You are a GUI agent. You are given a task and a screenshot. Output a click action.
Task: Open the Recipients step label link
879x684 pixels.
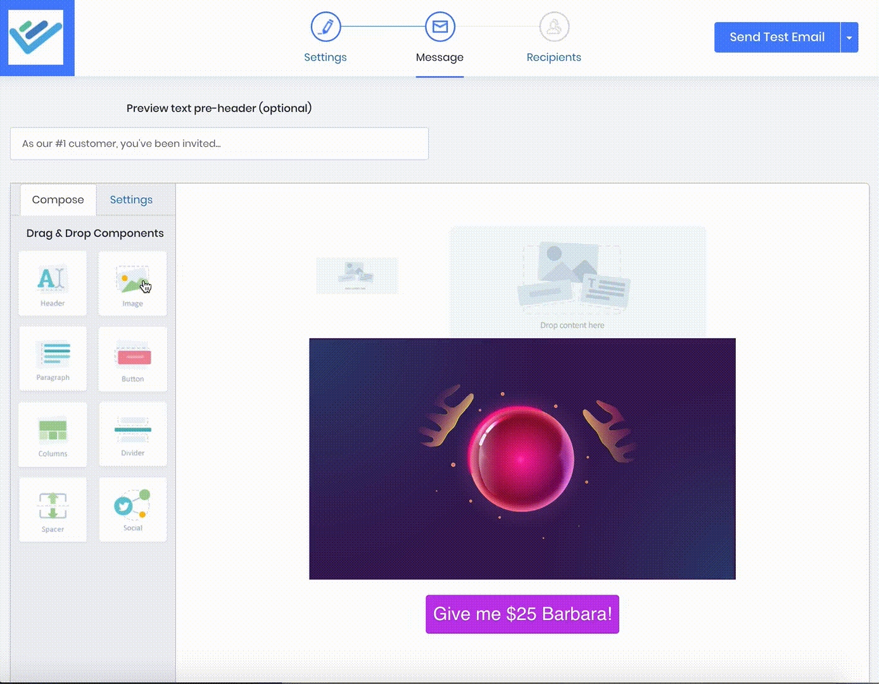[554, 57]
